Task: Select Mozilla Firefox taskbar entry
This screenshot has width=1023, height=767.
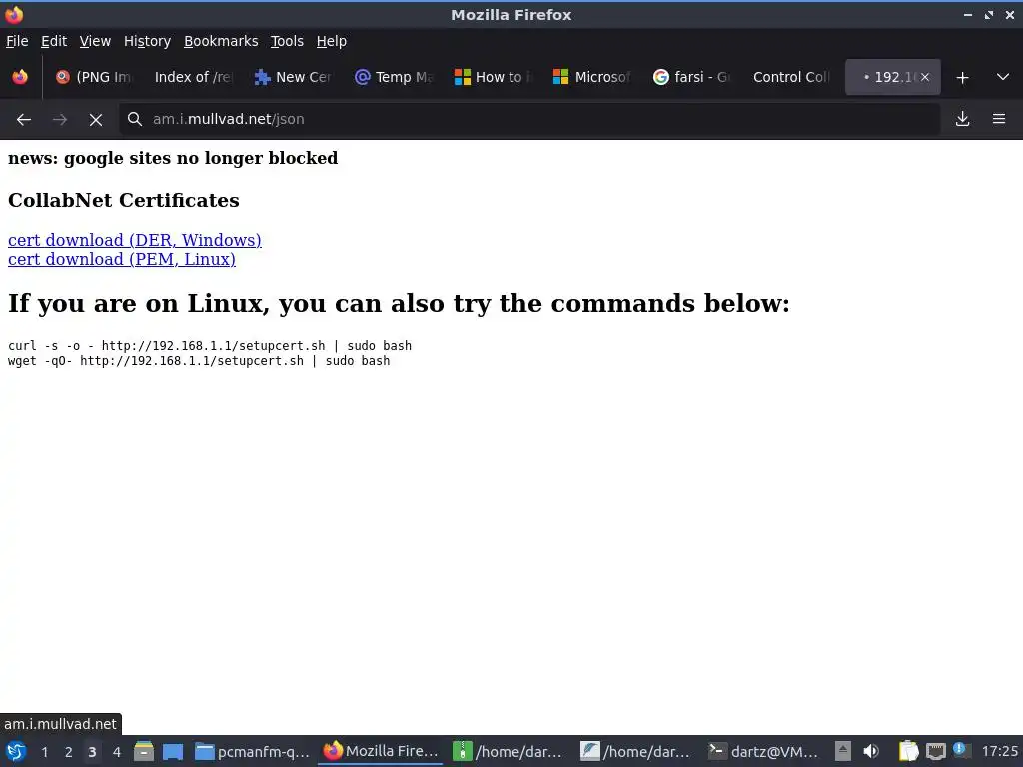Action: [x=381, y=751]
